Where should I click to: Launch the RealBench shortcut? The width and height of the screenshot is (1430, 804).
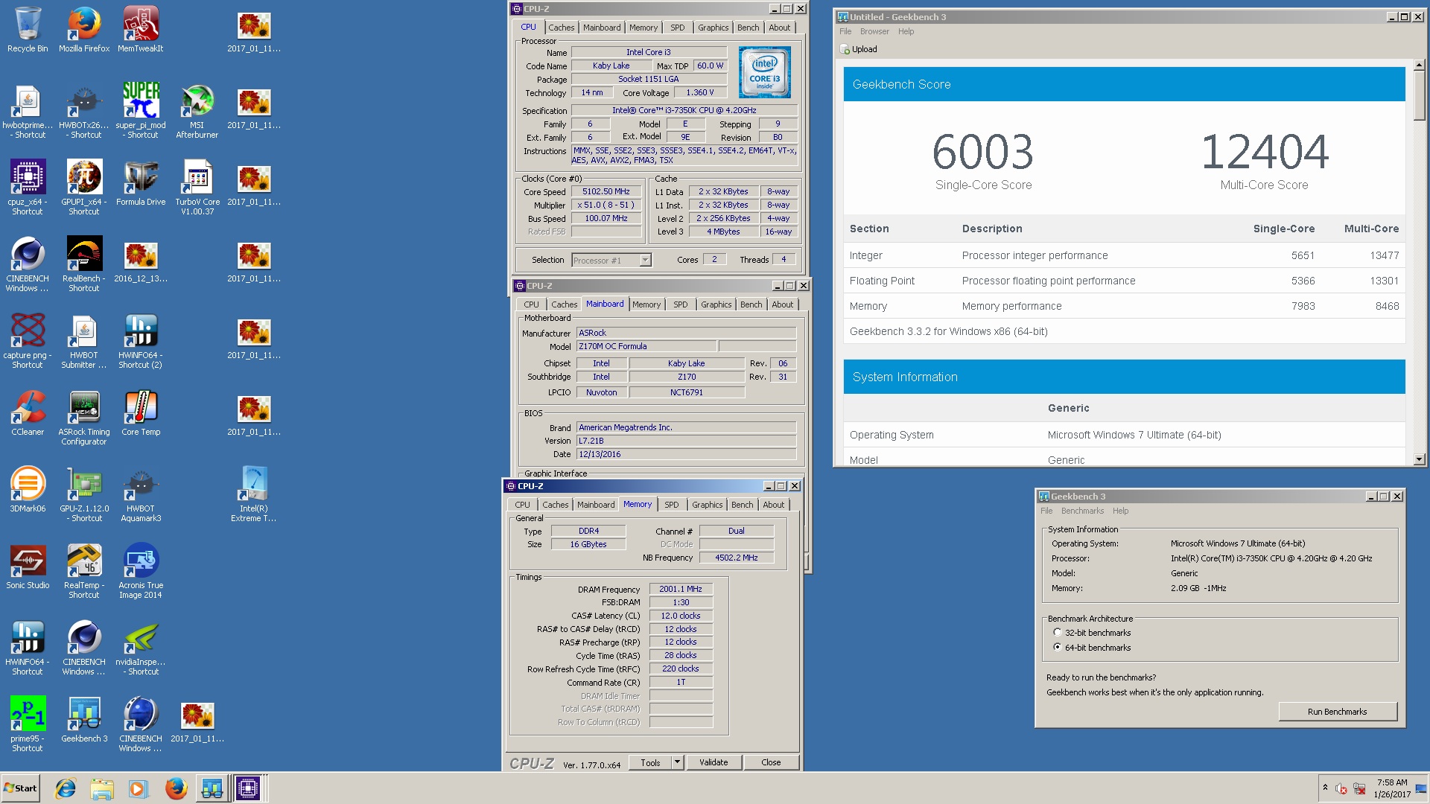(84, 264)
